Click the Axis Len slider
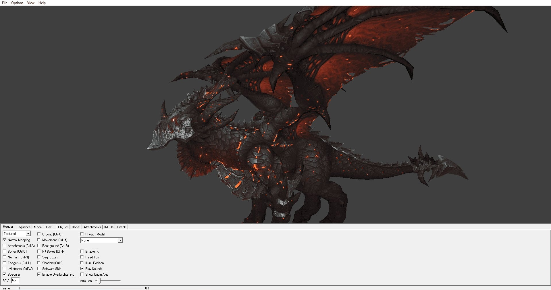This screenshot has height=290, width=551. 108,281
